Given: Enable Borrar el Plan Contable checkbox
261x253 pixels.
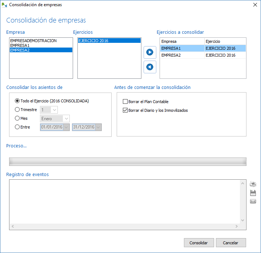Looking at the screenshot, I should pos(126,102).
